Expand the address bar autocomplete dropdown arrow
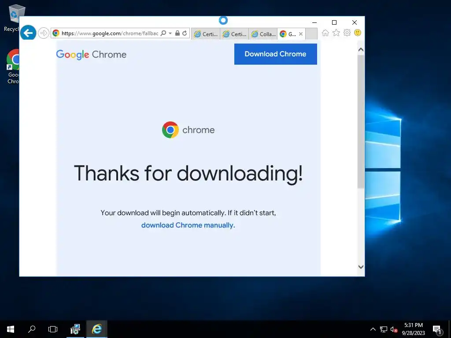 click(170, 33)
